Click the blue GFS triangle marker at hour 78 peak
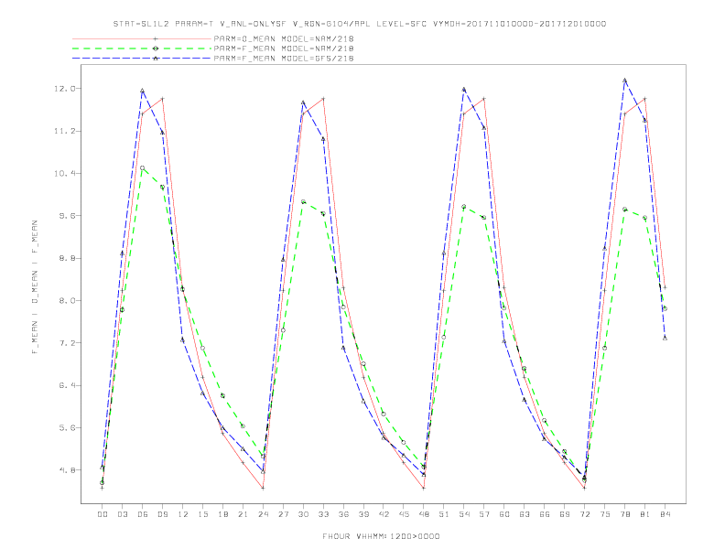Image resolution: width=725 pixels, height=560 pixels. pos(624,80)
